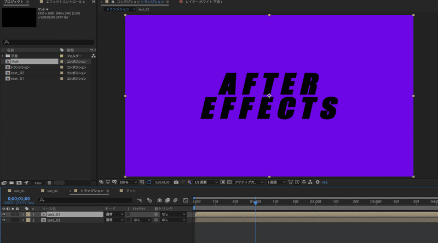Open track matte dropdown for text_02

[142, 220]
